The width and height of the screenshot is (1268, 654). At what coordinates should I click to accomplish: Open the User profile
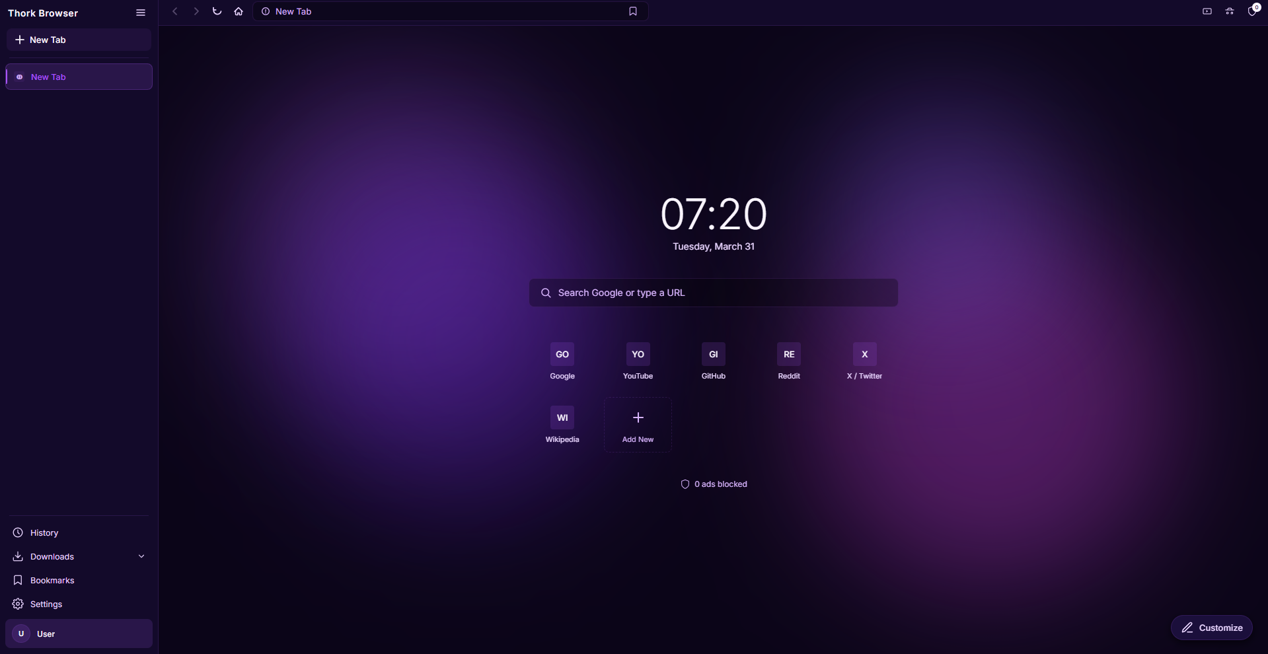tap(78, 633)
